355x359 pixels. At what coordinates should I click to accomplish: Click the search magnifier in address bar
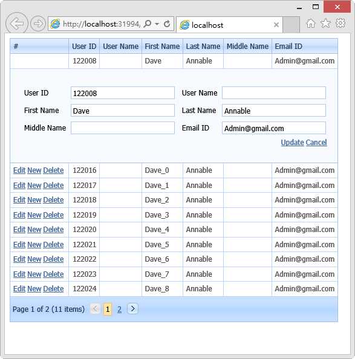pyautogui.click(x=148, y=24)
